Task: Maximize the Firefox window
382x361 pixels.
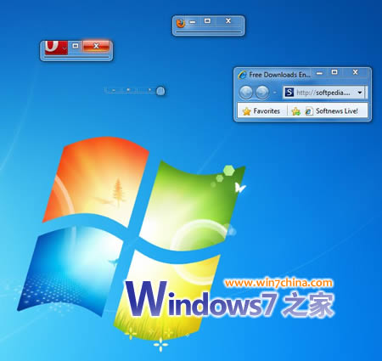Action: pyautogui.click(x=207, y=21)
